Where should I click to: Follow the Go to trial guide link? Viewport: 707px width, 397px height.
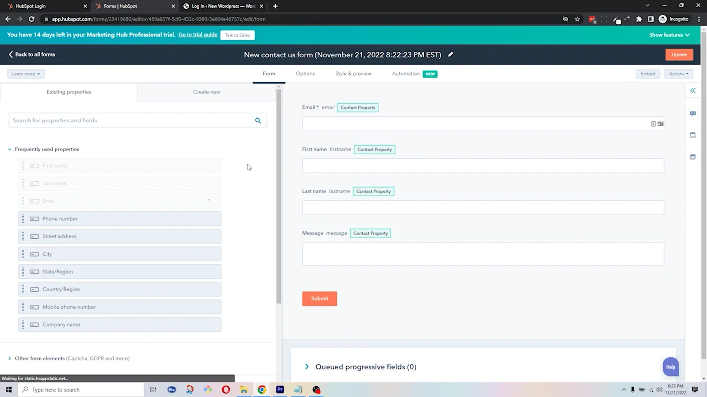(x=198, y=35)
